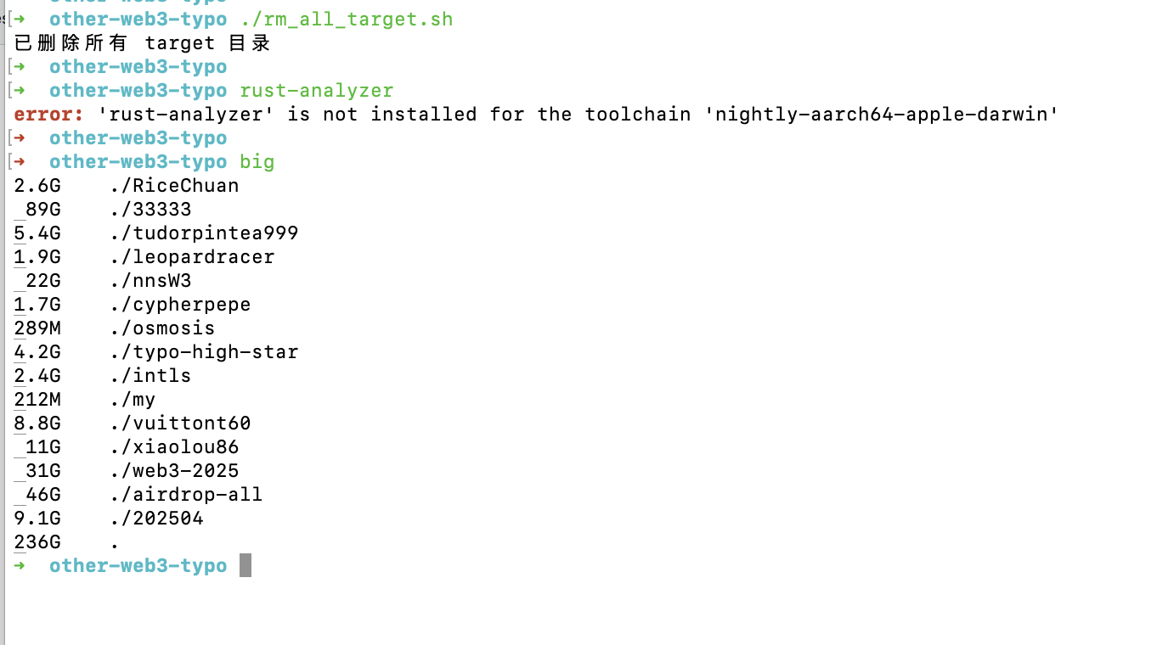Viewport: 1157px width, 645px height.
Task: Click the ./rm_all_target.sh command text
Action: coord(347,20)
